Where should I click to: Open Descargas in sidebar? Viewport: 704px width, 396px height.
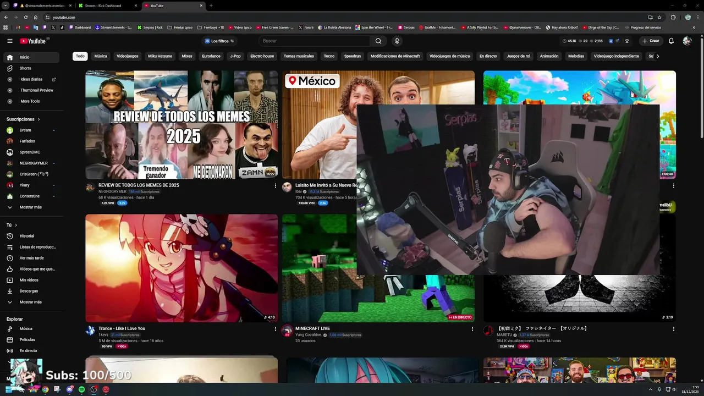pos(31,291)
